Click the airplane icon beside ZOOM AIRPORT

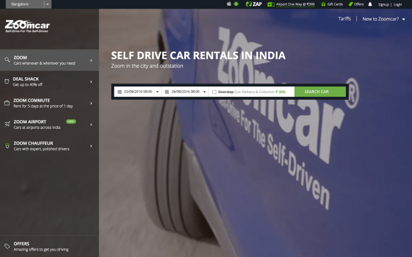(7, 125)
